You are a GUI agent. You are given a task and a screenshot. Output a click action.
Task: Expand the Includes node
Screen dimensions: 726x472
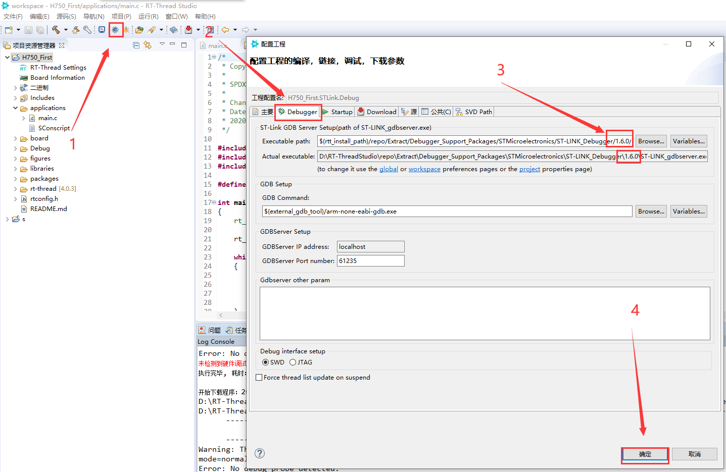click(15, 97)
